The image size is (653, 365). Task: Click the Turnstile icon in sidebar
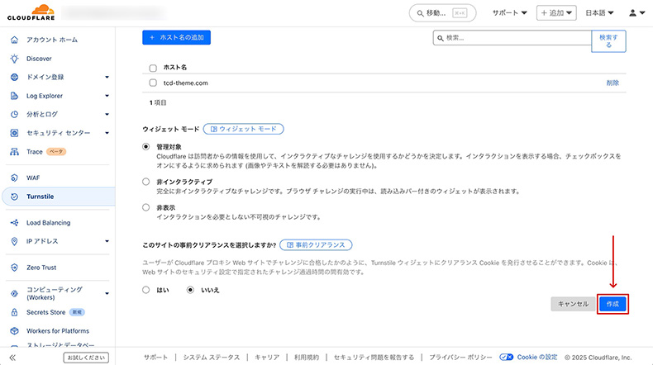click(x=14, y=197)
